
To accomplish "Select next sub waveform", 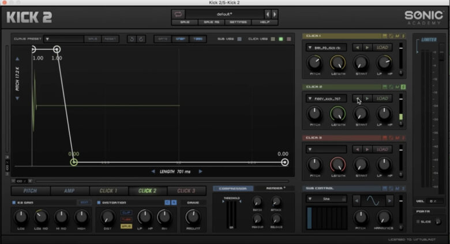I will 389,201.
